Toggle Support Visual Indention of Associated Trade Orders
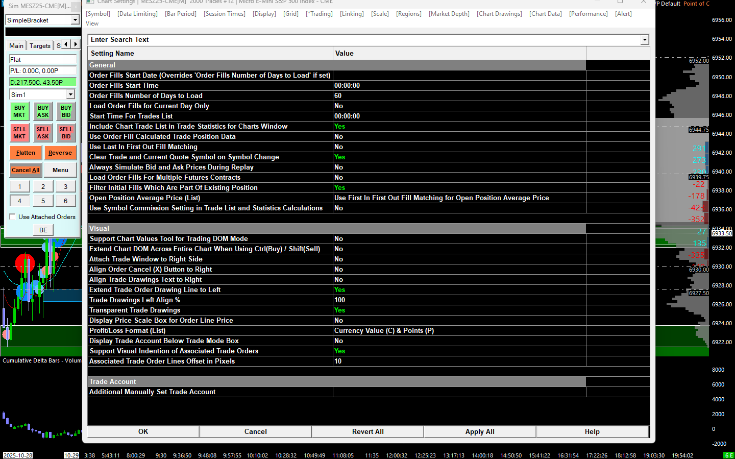The width and height of the screenshot is (735, 459). (x=459, y=351)
